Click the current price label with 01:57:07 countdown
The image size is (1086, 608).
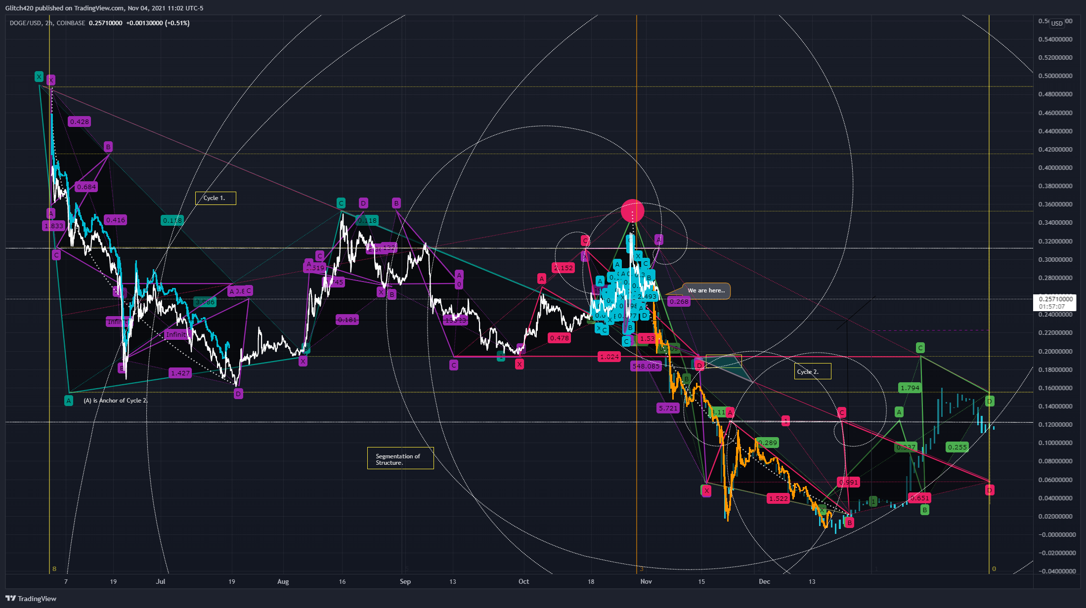click(x=1055, y=302)
